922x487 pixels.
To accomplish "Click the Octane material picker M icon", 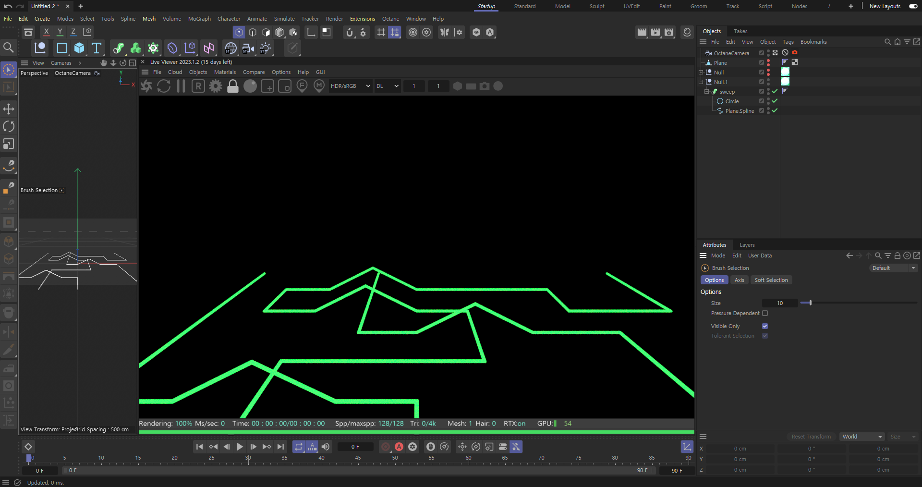I will click(x=319, y=86).
